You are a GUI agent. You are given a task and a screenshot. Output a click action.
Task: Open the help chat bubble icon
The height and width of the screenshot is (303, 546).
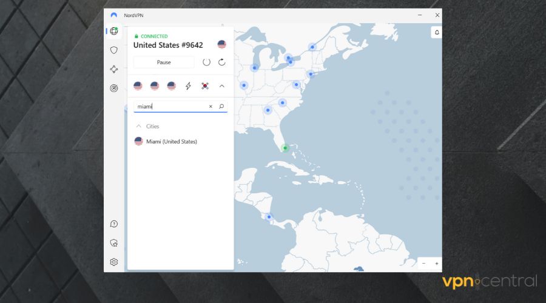(114, 224)
